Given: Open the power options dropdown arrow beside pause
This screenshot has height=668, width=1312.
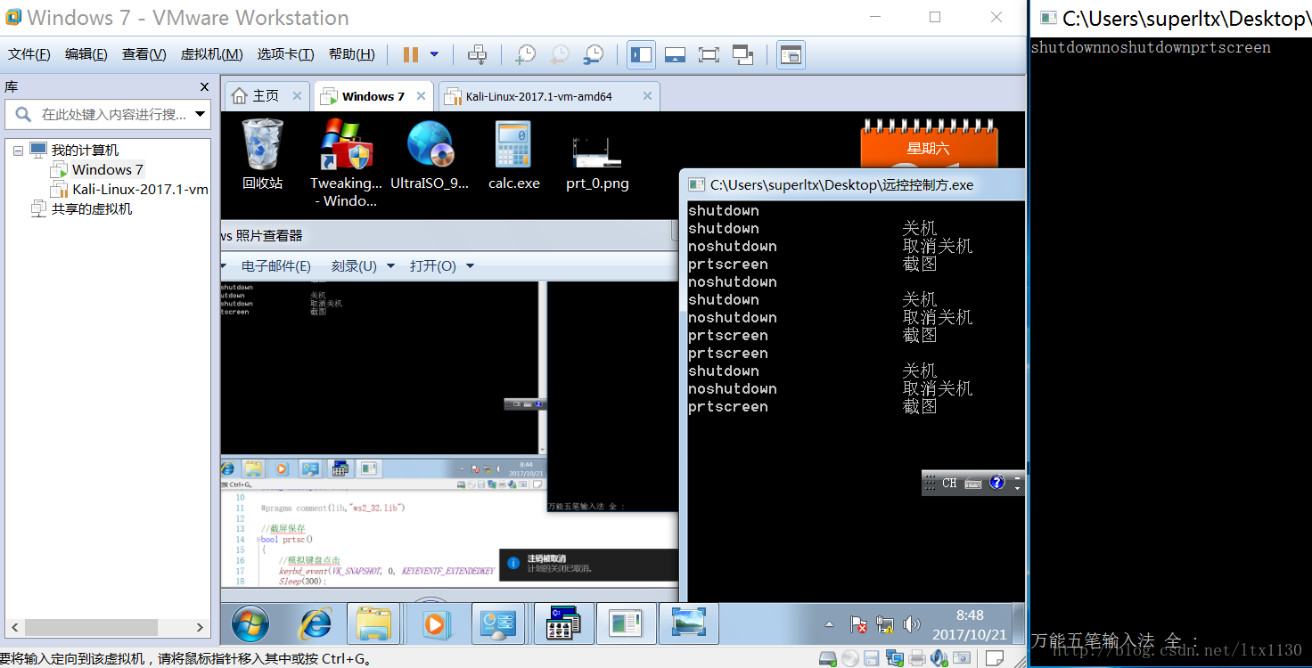Looking at the screenshot, I should (434, 54).
